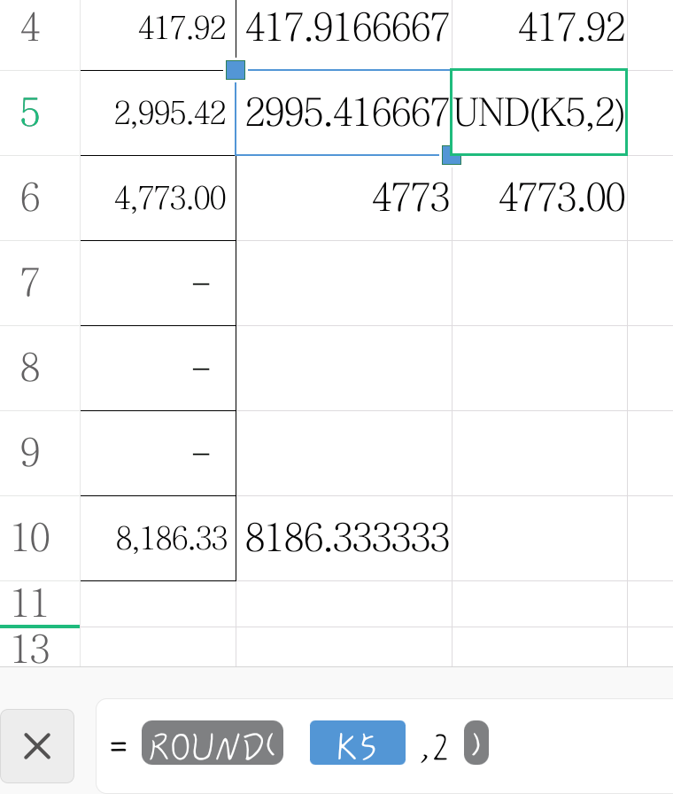Select cell with value 8,186.33
The image size is (673, 794).
158,538
